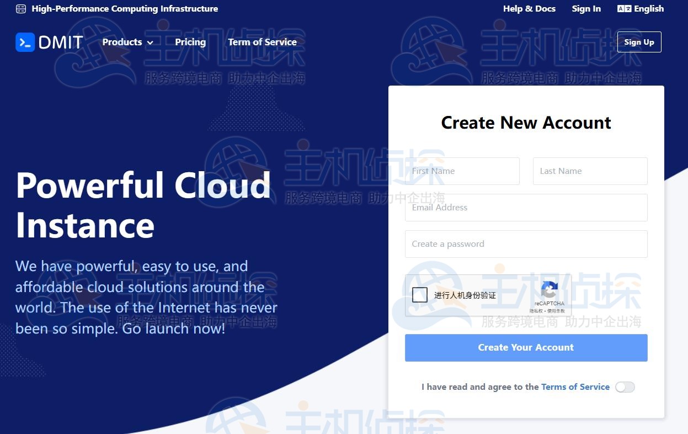Viewport: 688px width, 434px height.
Task: Click the reCAPTCHA privacy link
Action: [537, 311]
